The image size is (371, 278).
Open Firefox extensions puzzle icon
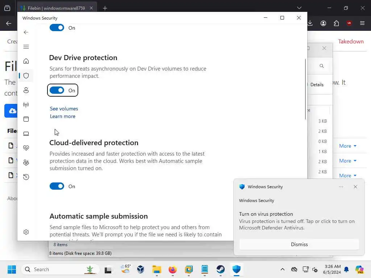point(336,23)
